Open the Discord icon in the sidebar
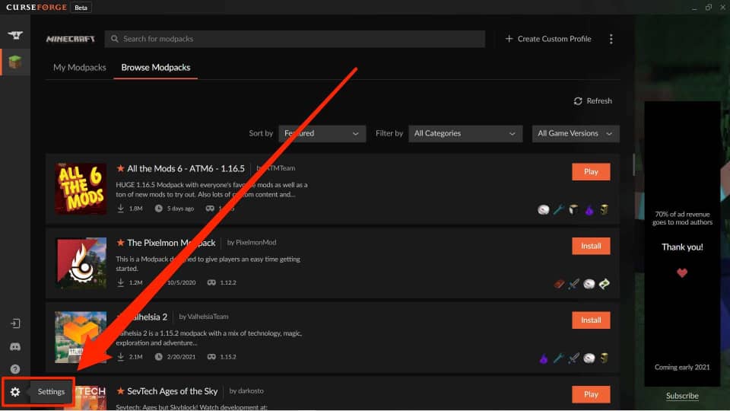Screen dimensions: 730x411 pos(15,347)
